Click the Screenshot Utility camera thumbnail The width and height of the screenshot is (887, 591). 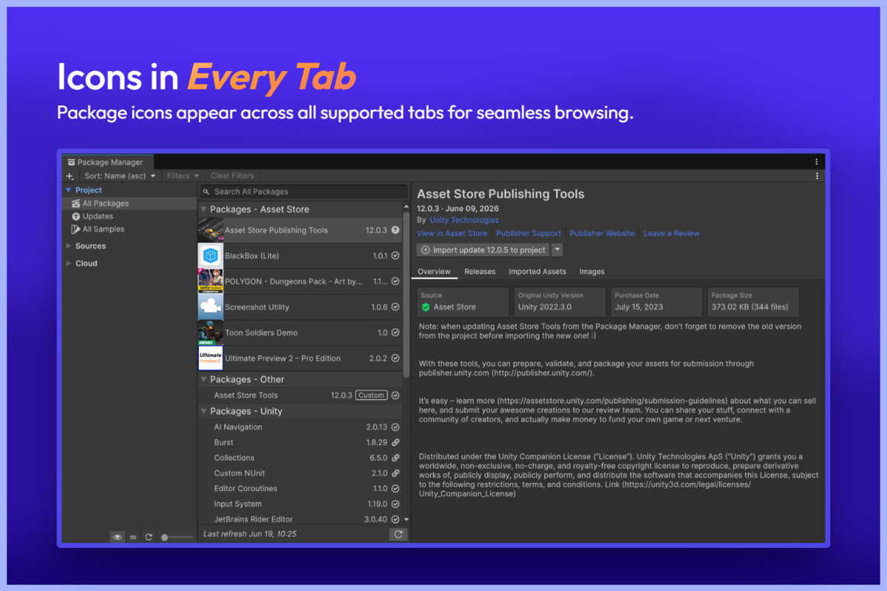tap(211, 307)
